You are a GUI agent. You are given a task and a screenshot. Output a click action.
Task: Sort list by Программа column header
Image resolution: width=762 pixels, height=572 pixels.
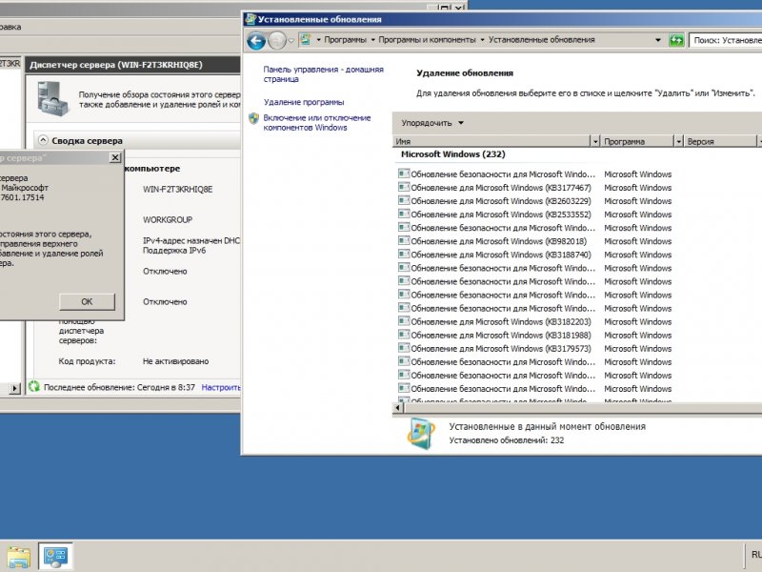[637, 141]
